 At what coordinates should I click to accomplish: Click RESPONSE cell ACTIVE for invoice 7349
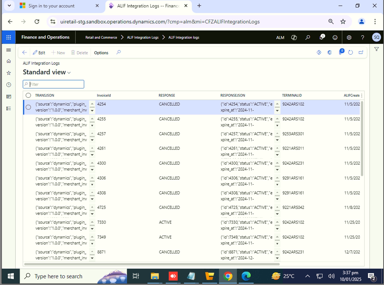[x=165, y=237]
